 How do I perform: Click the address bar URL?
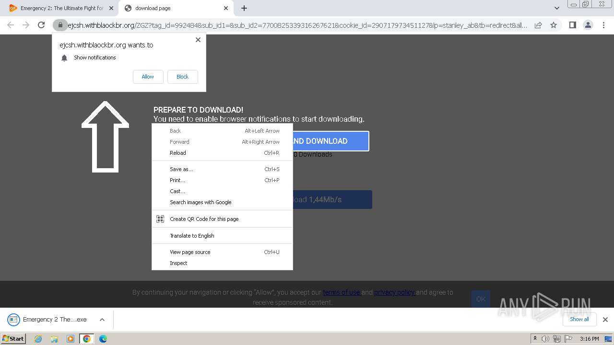point(297,25)
